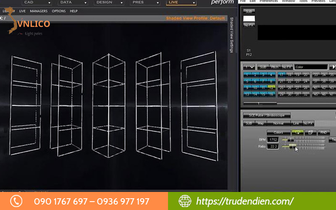336x210 pixels.
Task: Click the play arrow right of Color field
Action: click(x=333, y=67)
